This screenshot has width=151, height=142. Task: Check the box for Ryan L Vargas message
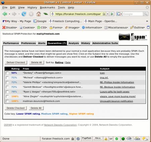7,92
